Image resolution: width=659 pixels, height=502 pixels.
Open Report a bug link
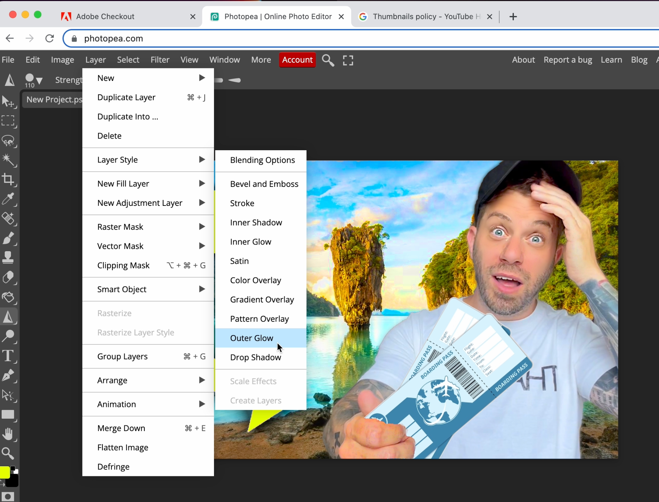[x=568, y=60]
